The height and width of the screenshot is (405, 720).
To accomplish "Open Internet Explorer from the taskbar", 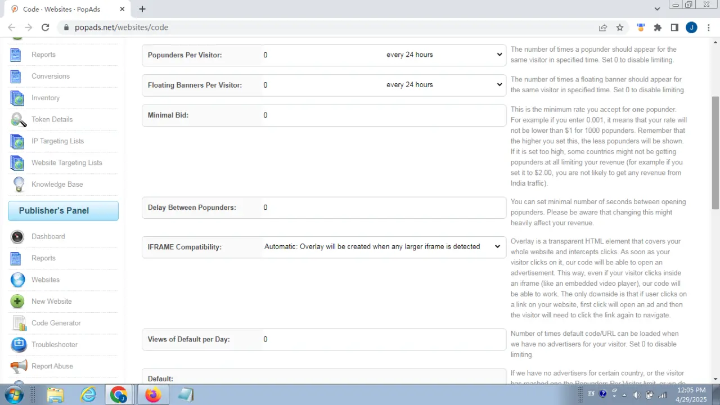I will (x=88, y=395).
